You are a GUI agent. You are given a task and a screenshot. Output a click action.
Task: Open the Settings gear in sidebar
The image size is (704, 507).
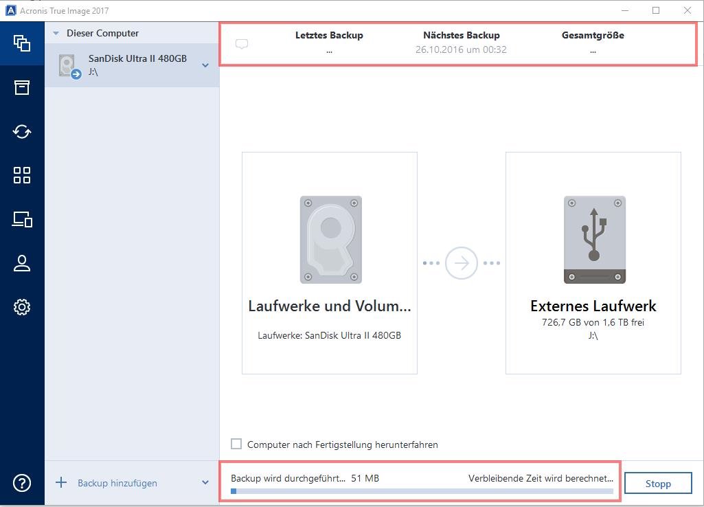(x=22, y=307)
